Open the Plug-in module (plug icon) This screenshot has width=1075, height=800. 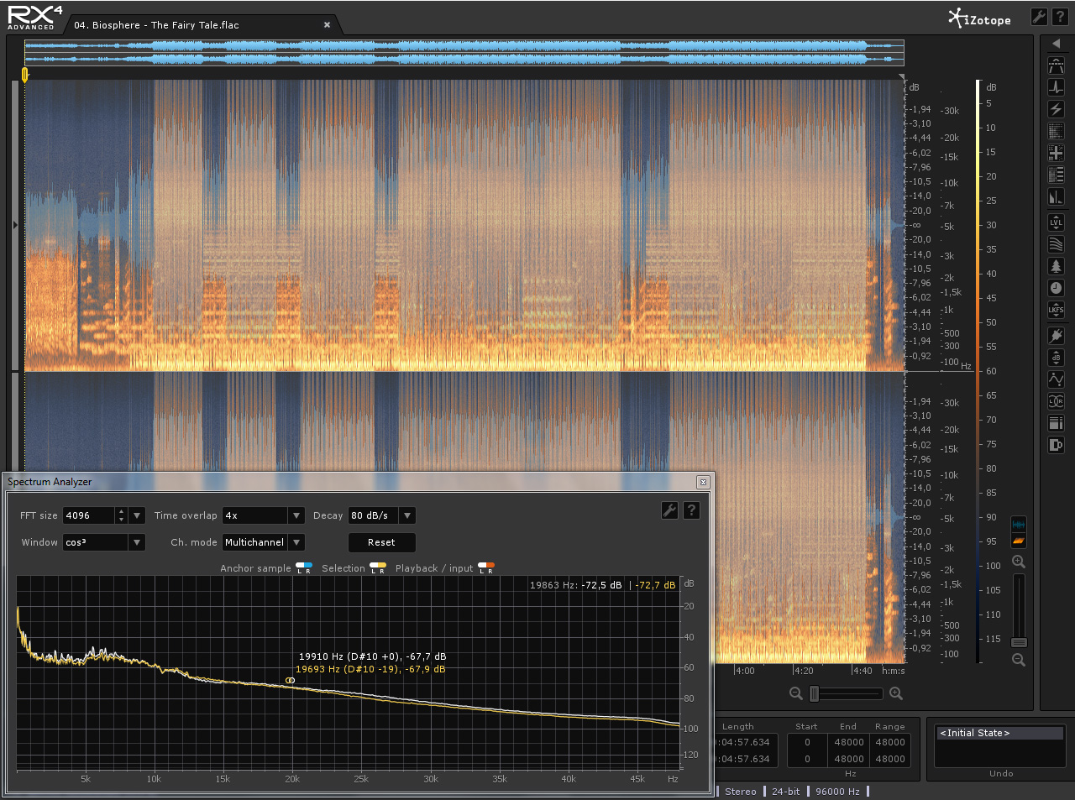(1056, 336)
